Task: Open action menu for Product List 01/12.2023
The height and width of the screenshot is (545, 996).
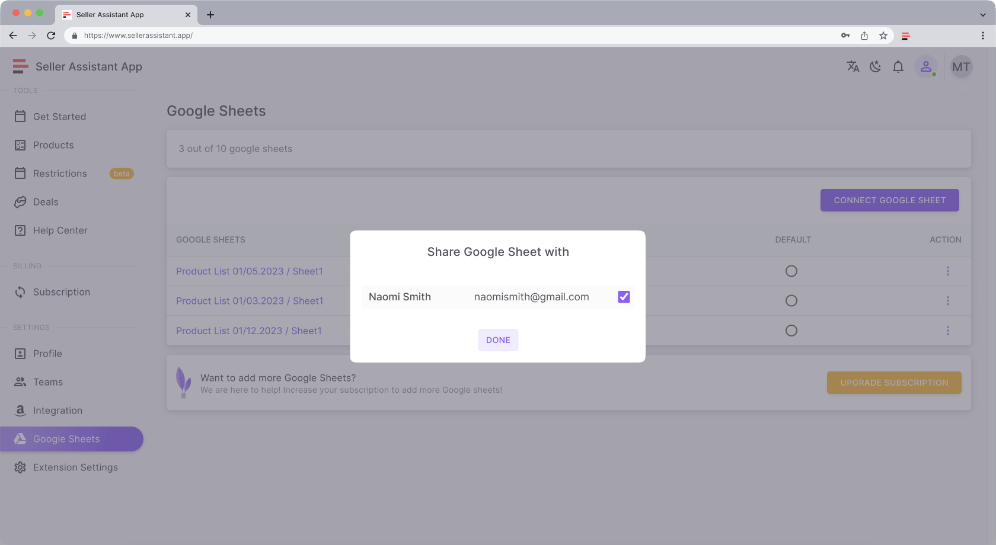Action: point(947,331)
